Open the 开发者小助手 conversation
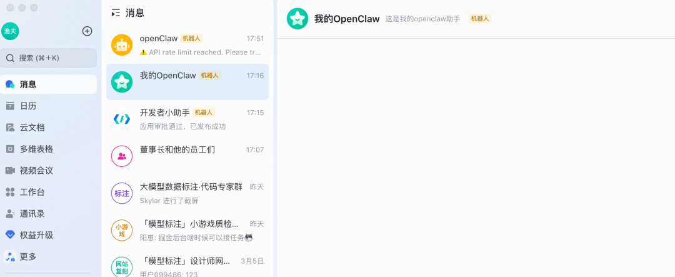 [187, 119]
